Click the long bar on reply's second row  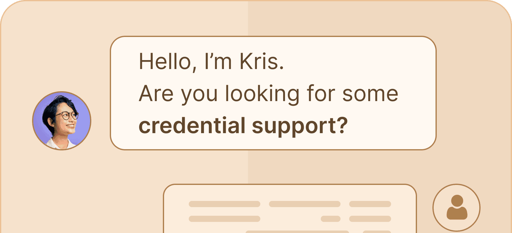[224, 219]
